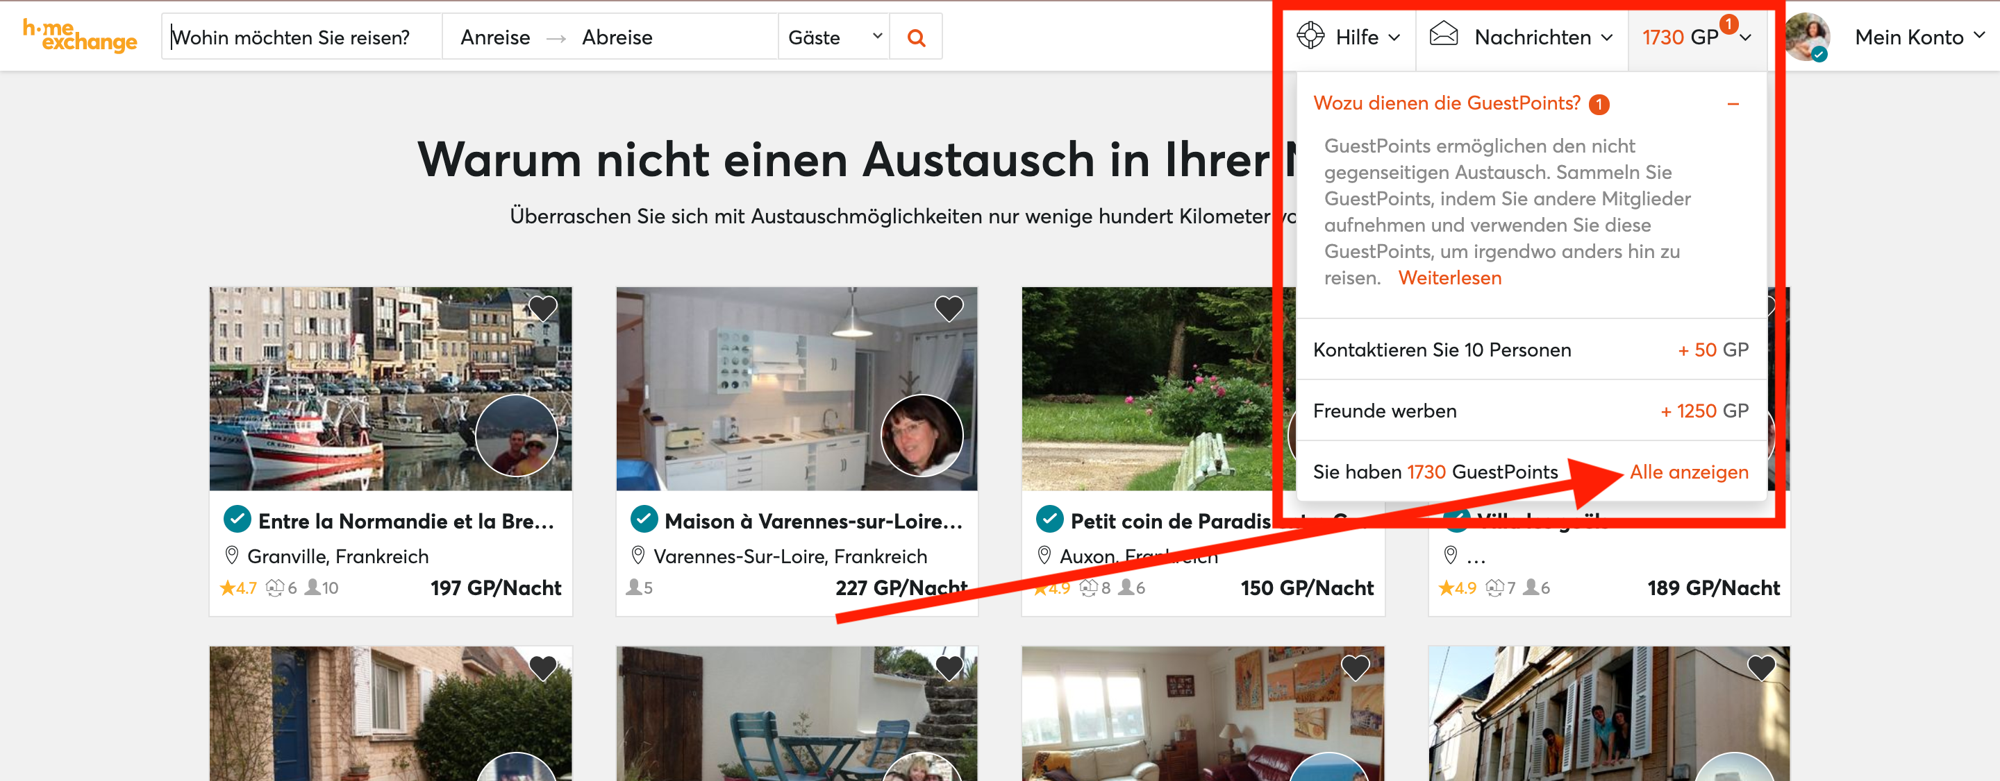Favorite the Granville listing with heart icon
Image resolution: width=2000 pixels, height=781 pixels.
542,308
